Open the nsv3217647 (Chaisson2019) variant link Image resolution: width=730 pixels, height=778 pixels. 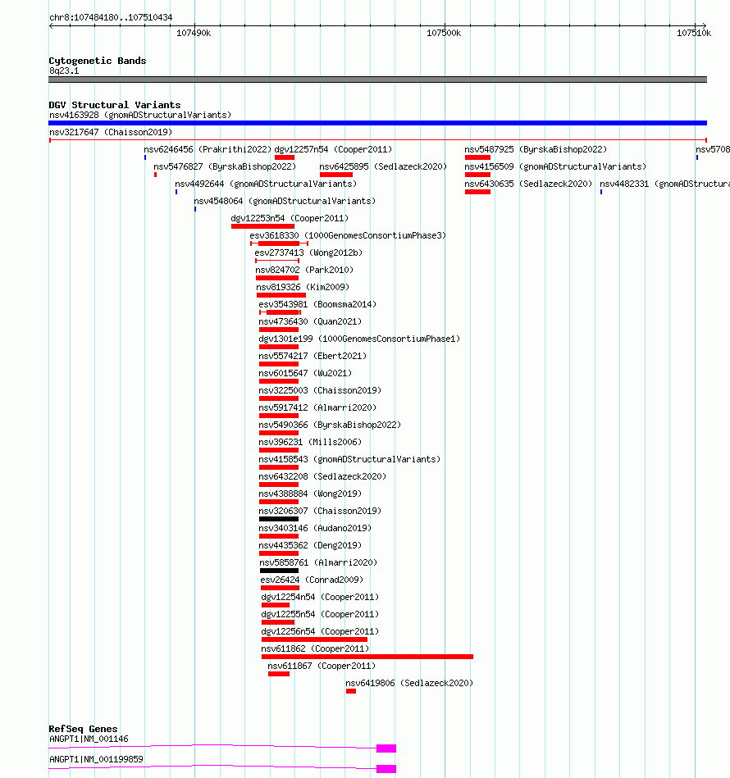pyautogui.click(x=111, y=133)
